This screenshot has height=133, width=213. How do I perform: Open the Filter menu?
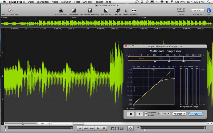tap(77, 2)
